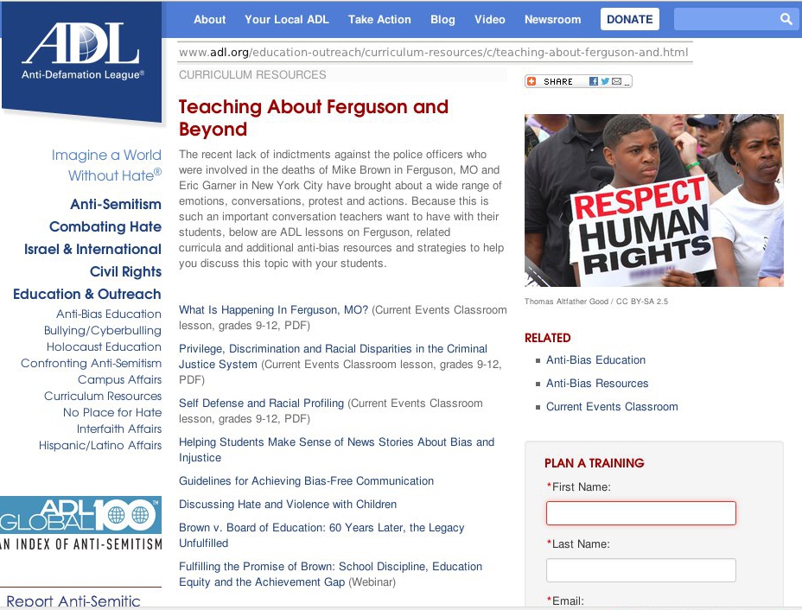Open Anti-Bias Education under Related

click(x=595, y=360)
